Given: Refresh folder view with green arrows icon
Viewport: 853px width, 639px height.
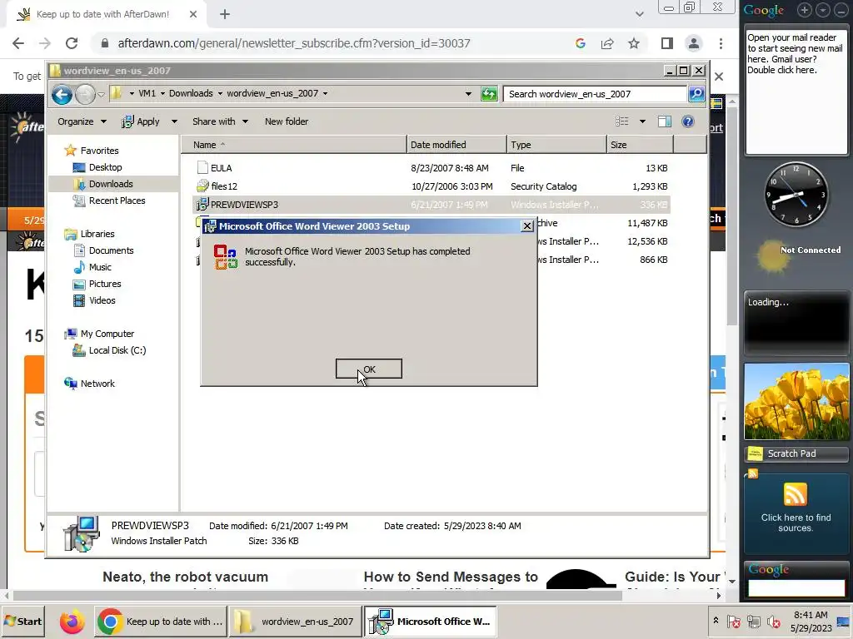Looking at the screenshot, I should (x=489, y=94).
